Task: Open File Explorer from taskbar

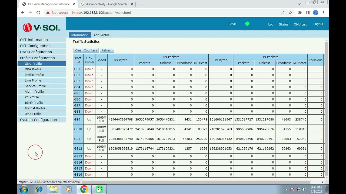Action: (54, 189)
